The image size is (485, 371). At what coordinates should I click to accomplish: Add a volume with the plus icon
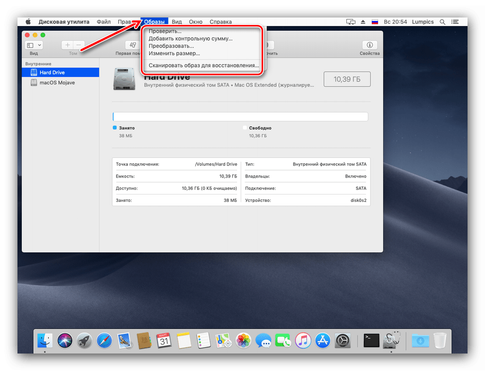(67, 45)
